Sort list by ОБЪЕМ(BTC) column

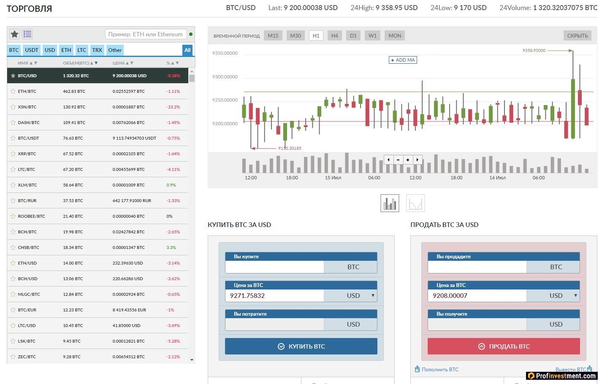click(80, 63)
